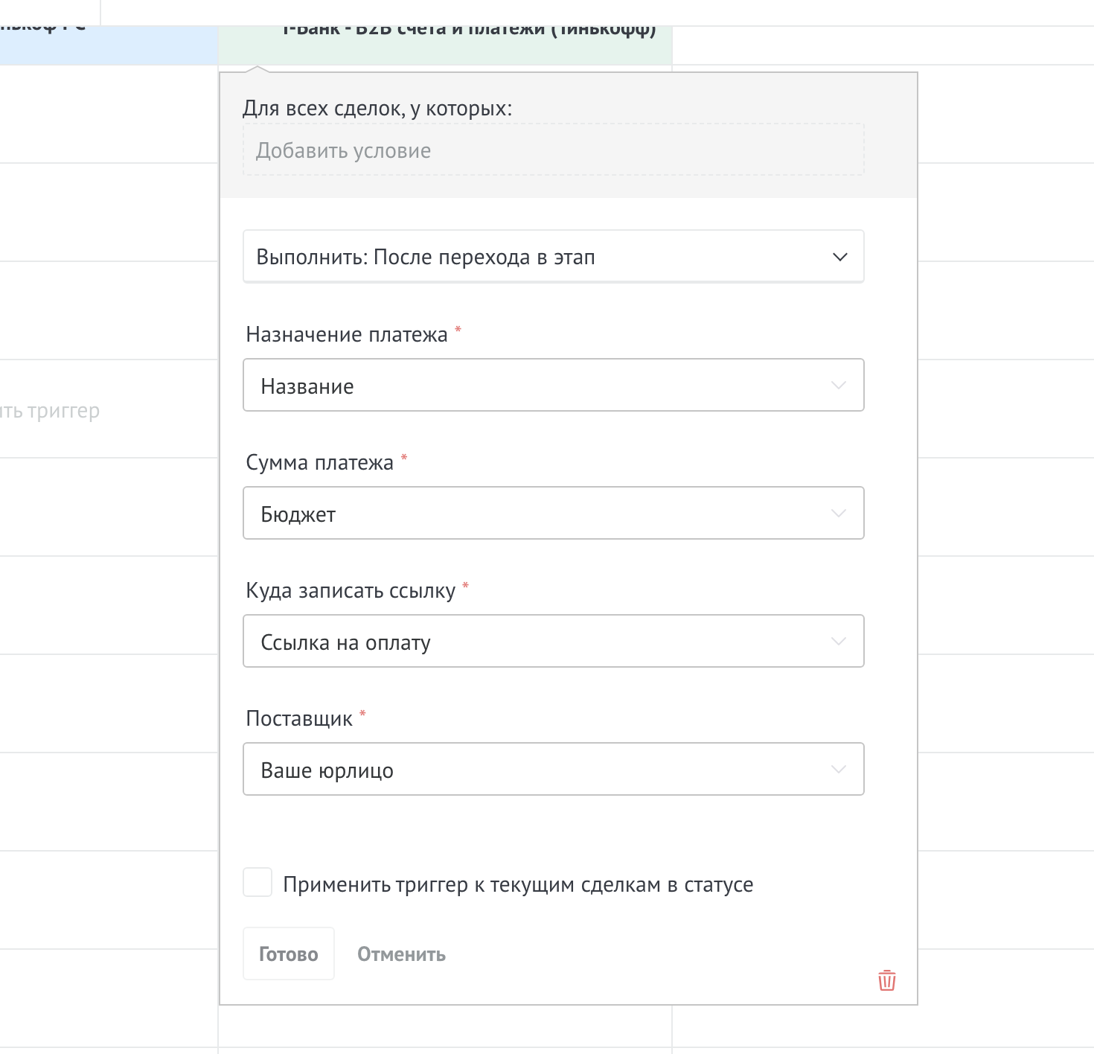Open the Поставщик dropdown showing Ваше юрлицо
Image resolution: width=1094 pixels, height=1054 pixels.
(x=521, y=770)
